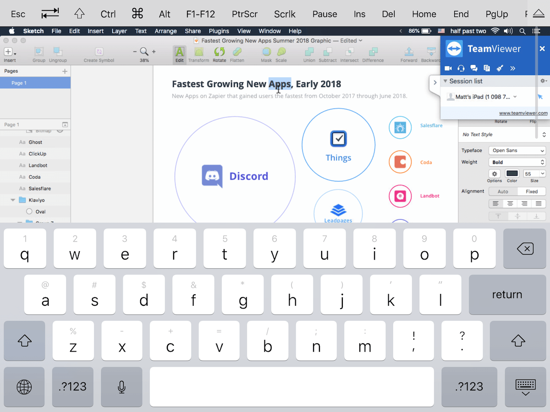Image resolution: width=550 pixels, height=412 pixels.
Task: Open the Typeface Open Sans dropdown
Action: (517, 150)
